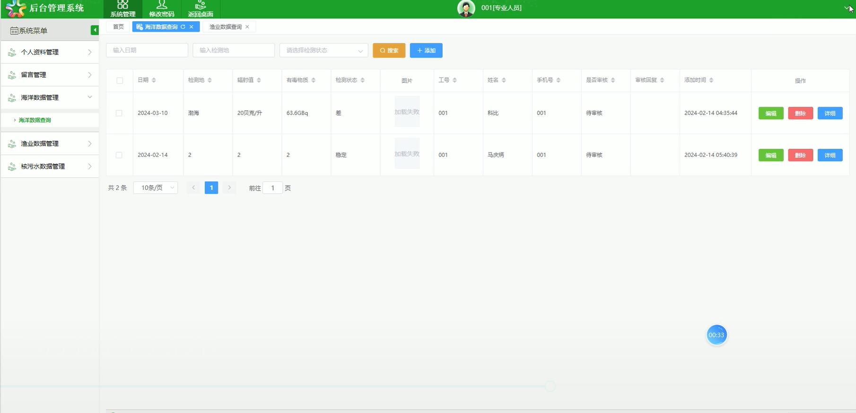Click 删除 for the 科比 row
The height and width of the screenshot is (413, 856).
coord(800,113)
